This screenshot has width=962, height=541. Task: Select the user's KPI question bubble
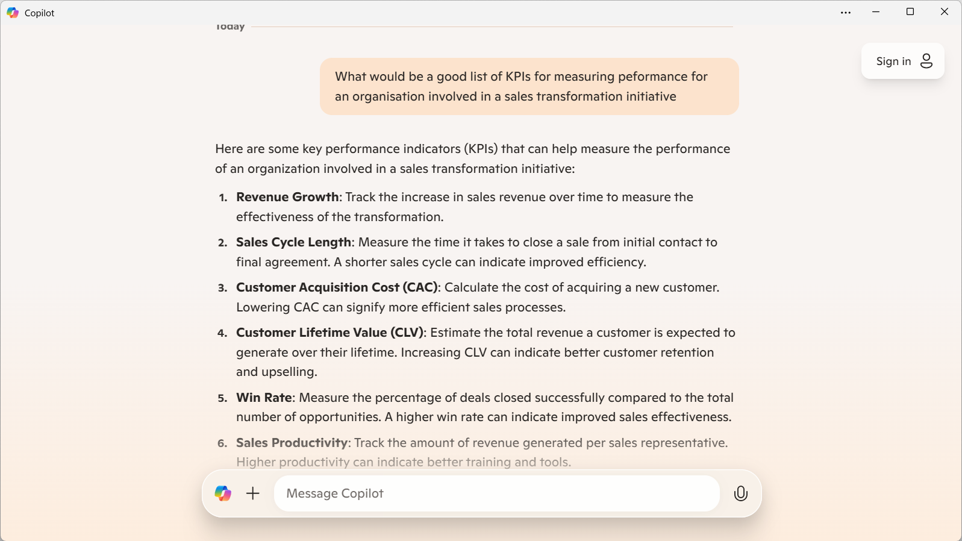tap(529, 86)
